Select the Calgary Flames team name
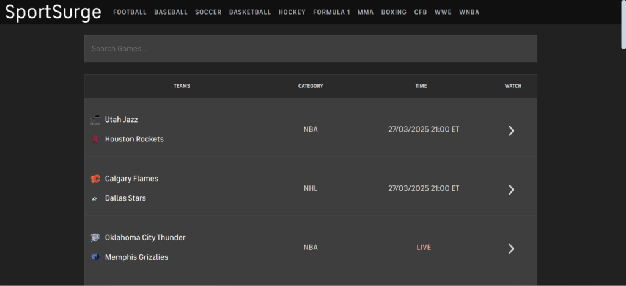The height and width of the screenshot is (286, 626). click(131, 179)
